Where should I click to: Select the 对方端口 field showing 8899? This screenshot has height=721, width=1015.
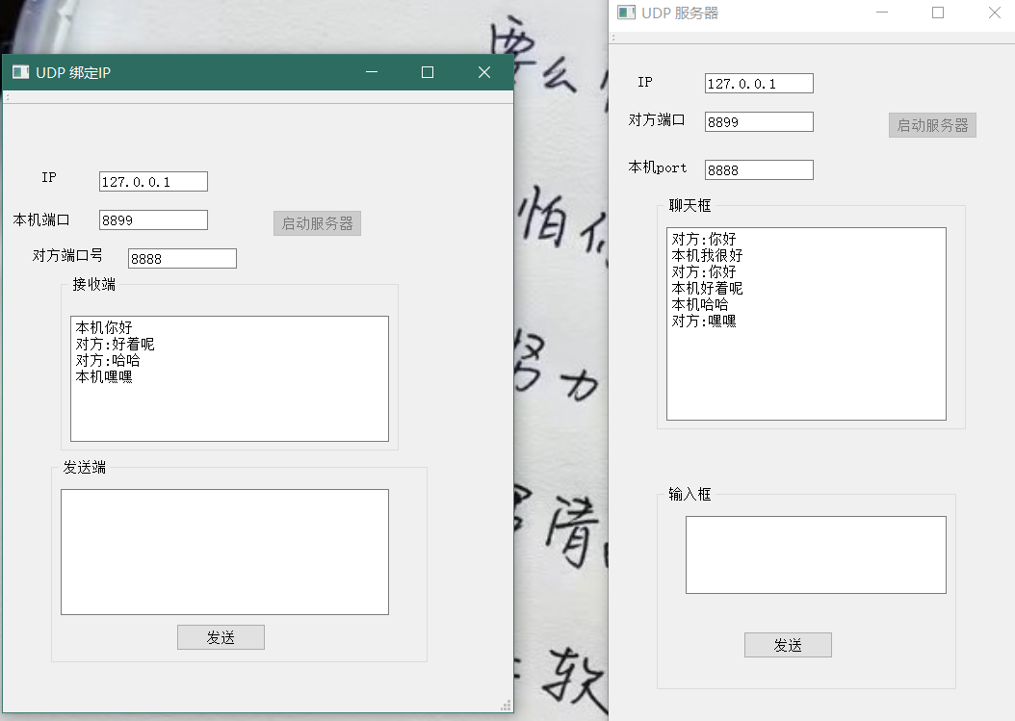point(758,121)
